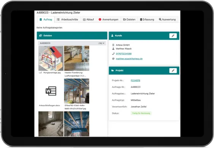The height and width of the screenshot is (148, 214).
Task: Click the layout icon on Ablauf tab
Action: [x=84, y=20]
